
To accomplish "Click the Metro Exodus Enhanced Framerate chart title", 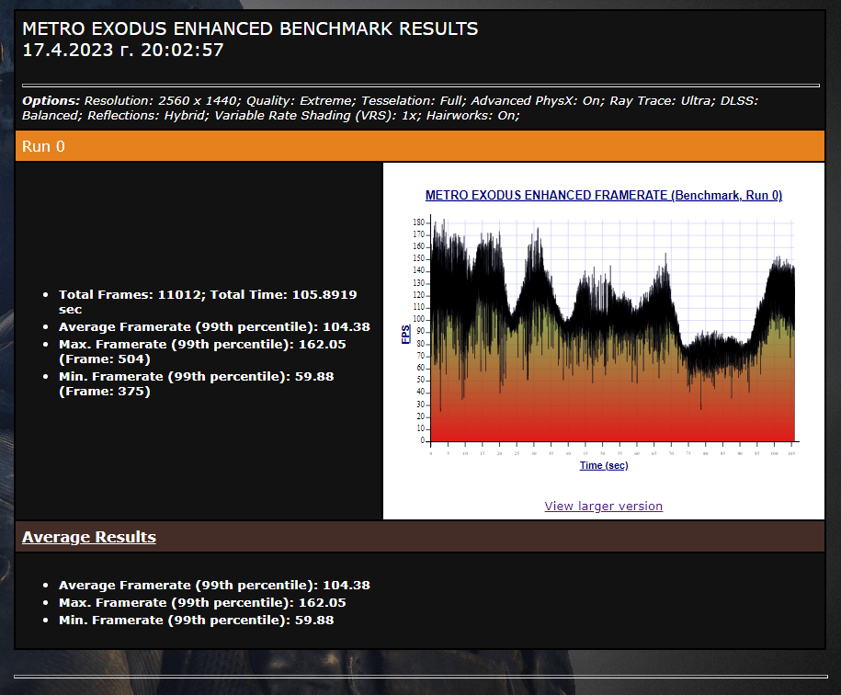I will pos(603,196).
